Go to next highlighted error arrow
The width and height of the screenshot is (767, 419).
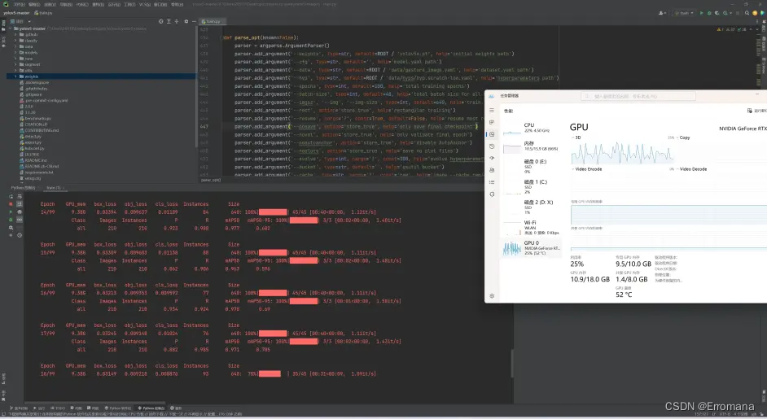(x=757, y=29)
